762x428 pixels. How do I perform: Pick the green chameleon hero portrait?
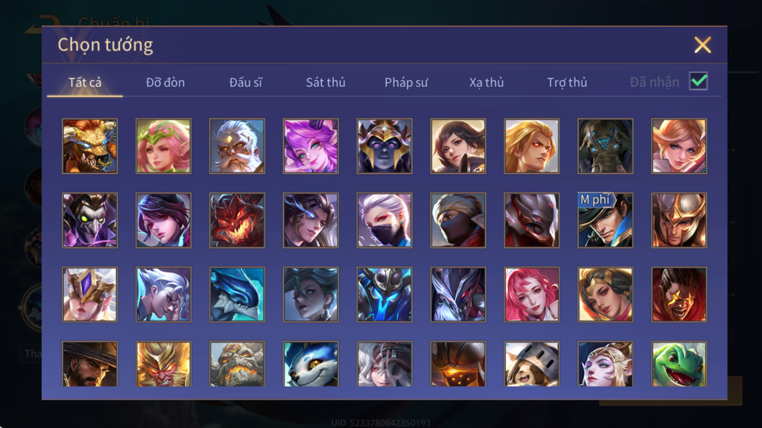tap(679, 364)
